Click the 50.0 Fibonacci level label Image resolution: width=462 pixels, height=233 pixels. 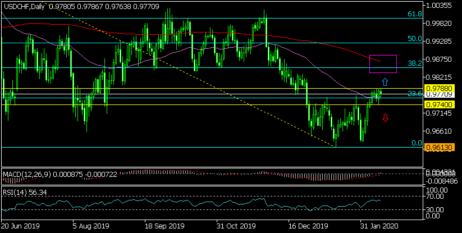[415, 39]
